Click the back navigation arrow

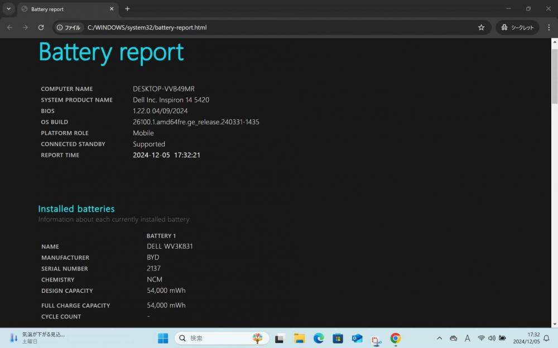[x=9, y=27]
